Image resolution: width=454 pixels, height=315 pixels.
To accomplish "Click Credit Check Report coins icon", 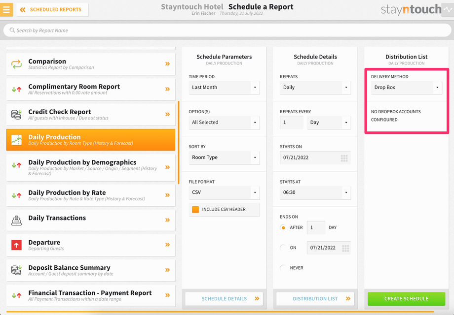I will [x=16, y=114].
